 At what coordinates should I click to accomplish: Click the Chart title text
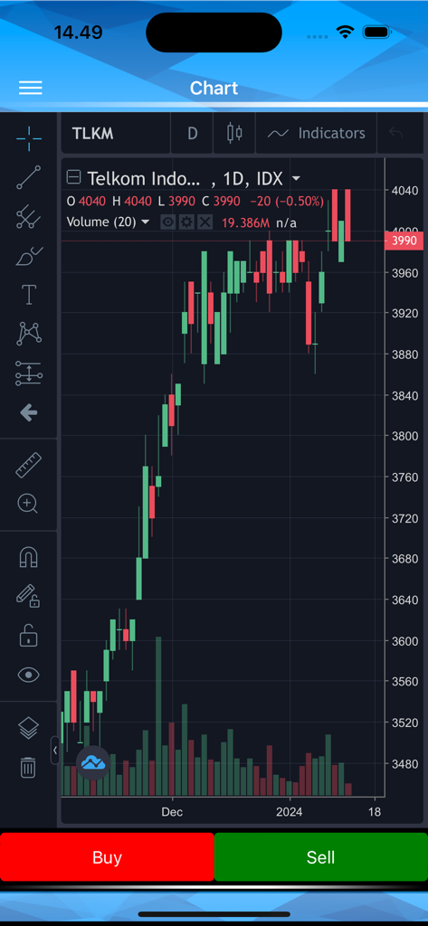[214, 88]
